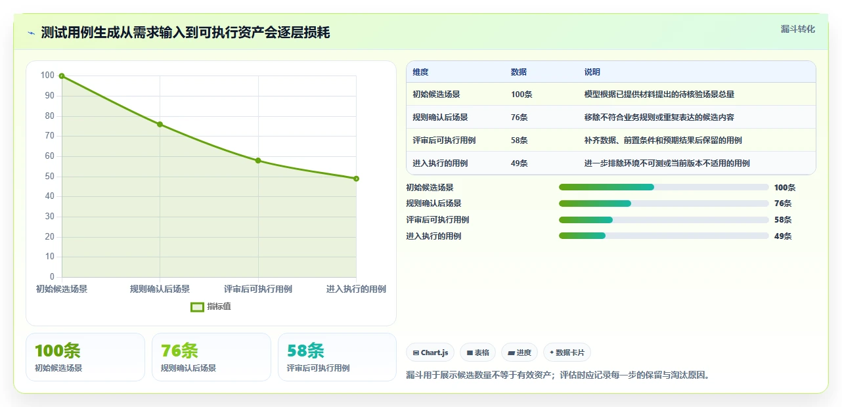Screen dimensions: 842x407
Task: Click the 规则确认后场景 x-axis label
Action: tap(160, 289)
